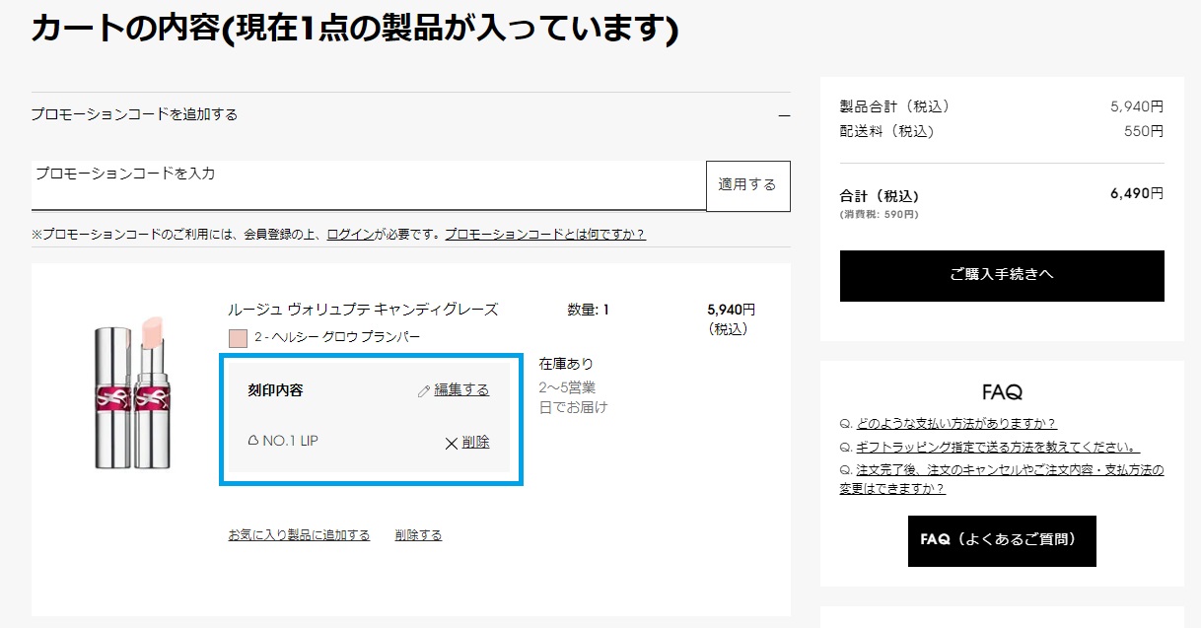The height and width of the screenshot is (628, 1201).
Task: Click the 刻印内容 engraving label
Action: (275, 390)
